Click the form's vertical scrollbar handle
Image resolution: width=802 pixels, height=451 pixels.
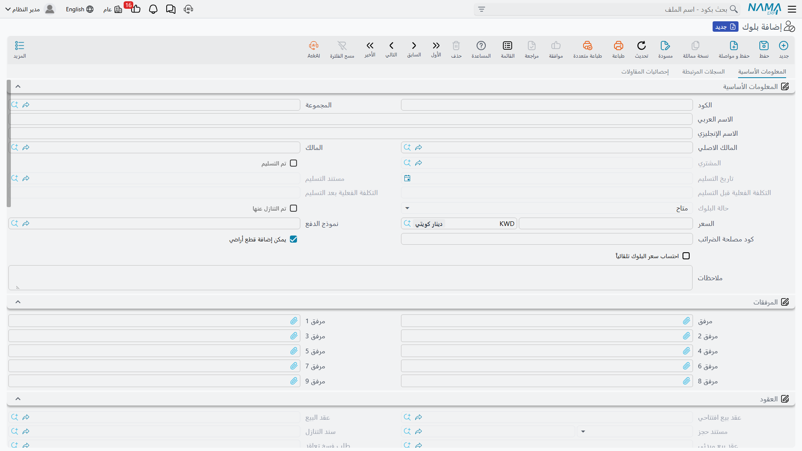click(x=9, y=143)
